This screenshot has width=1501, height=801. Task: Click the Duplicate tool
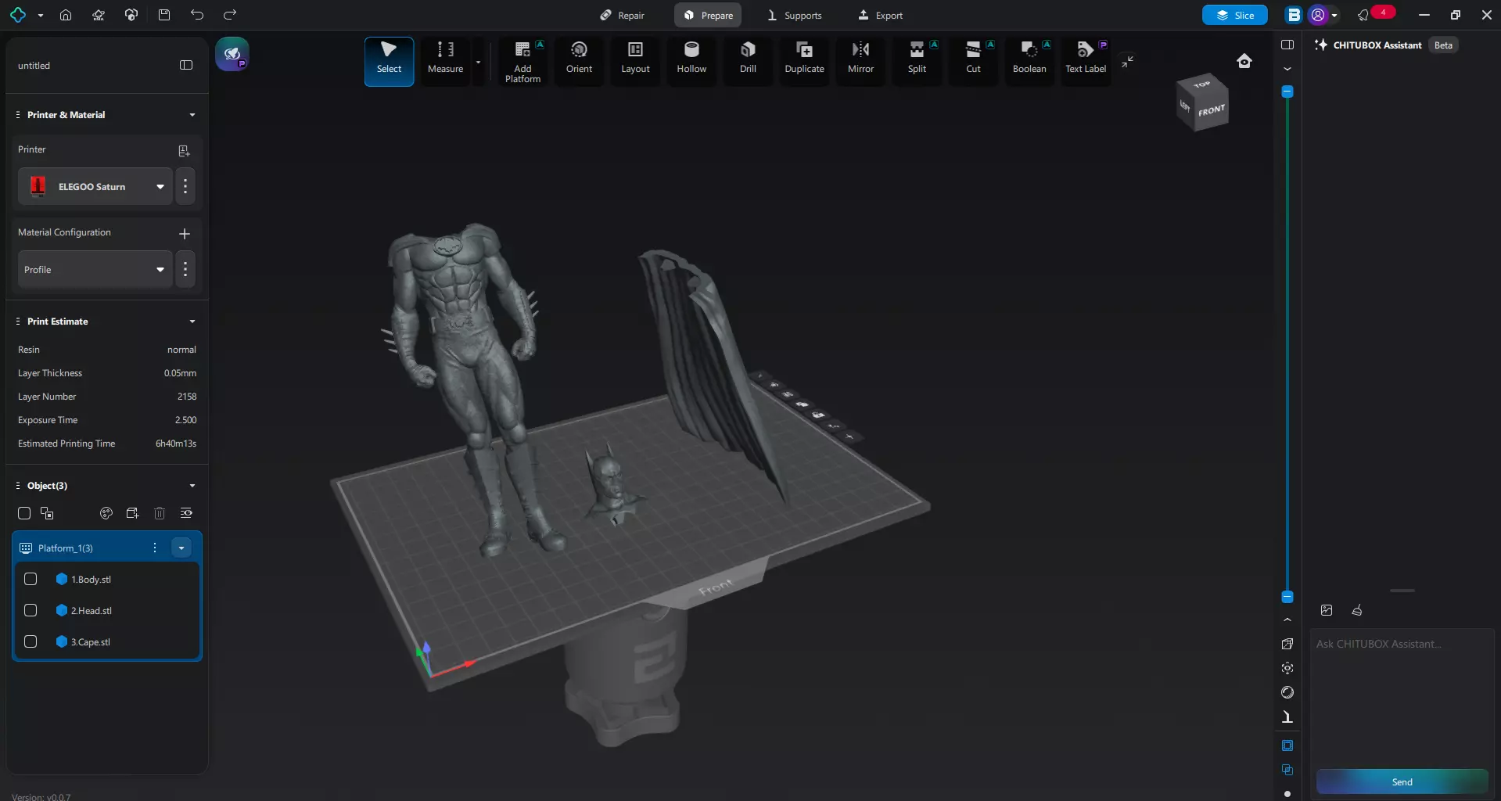tap(804, 61)
